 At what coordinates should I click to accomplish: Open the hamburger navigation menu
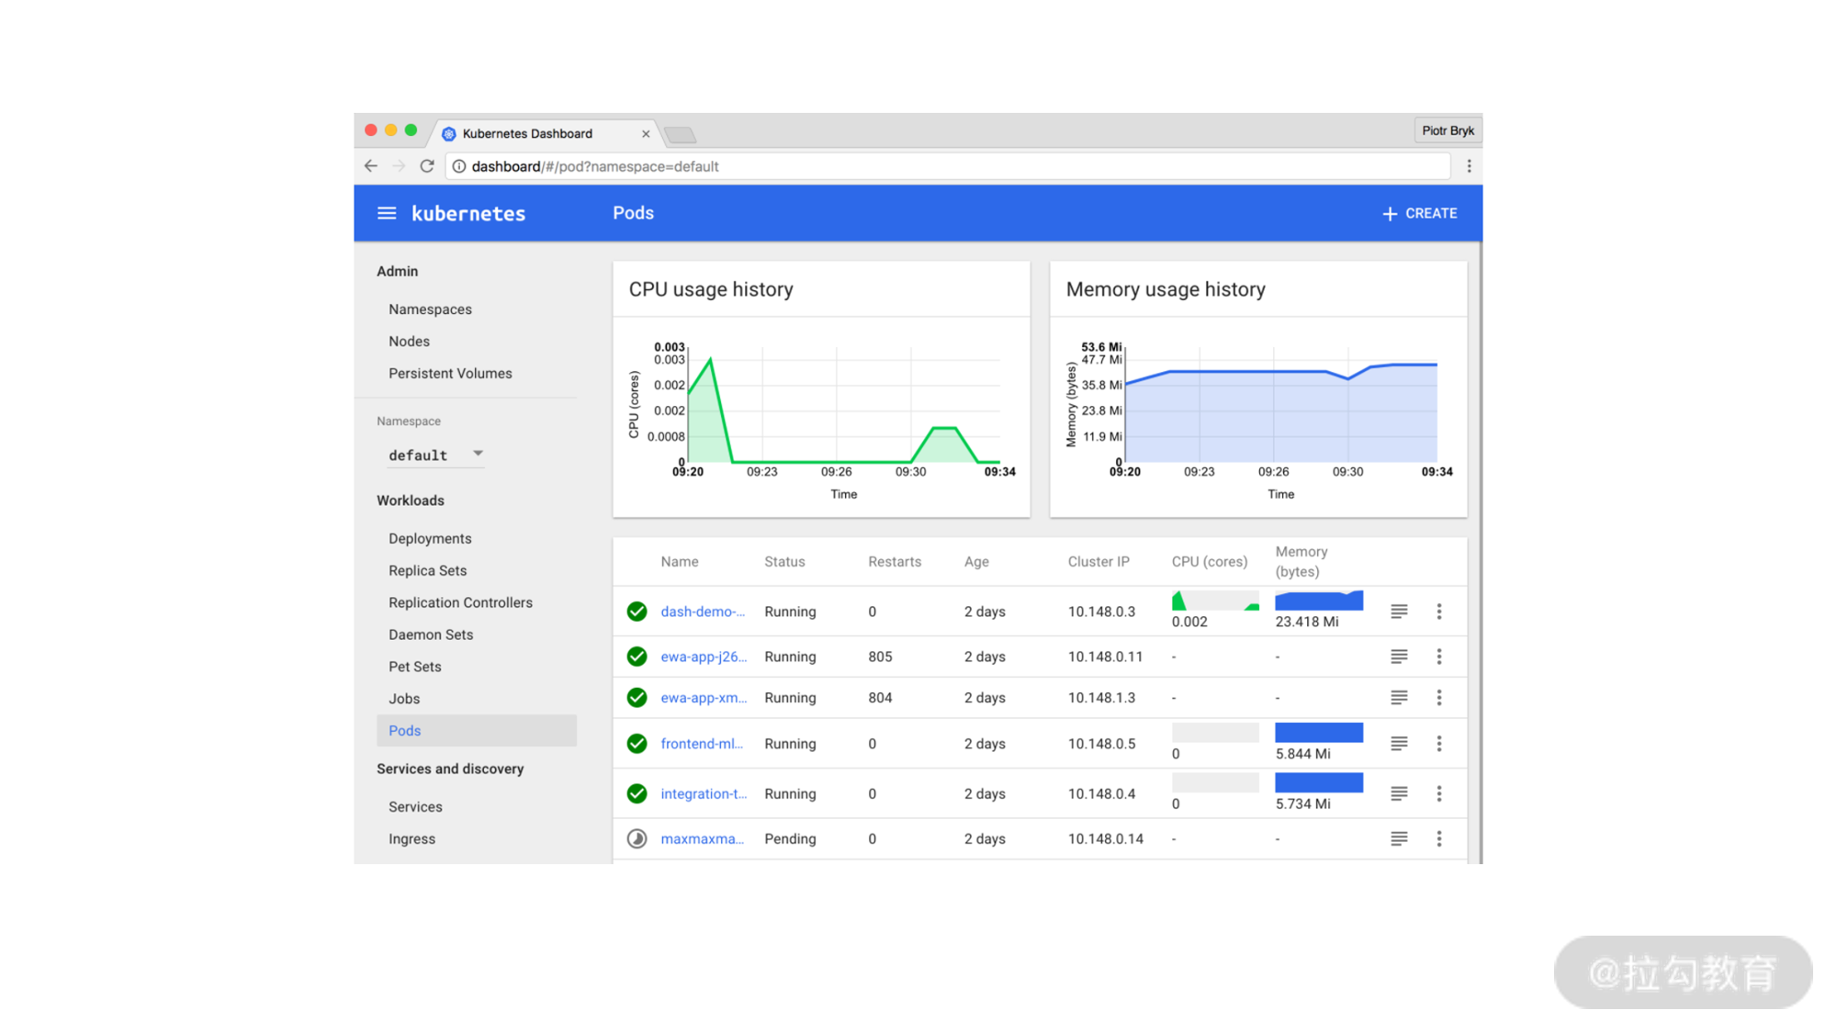[x=387, y=213]
